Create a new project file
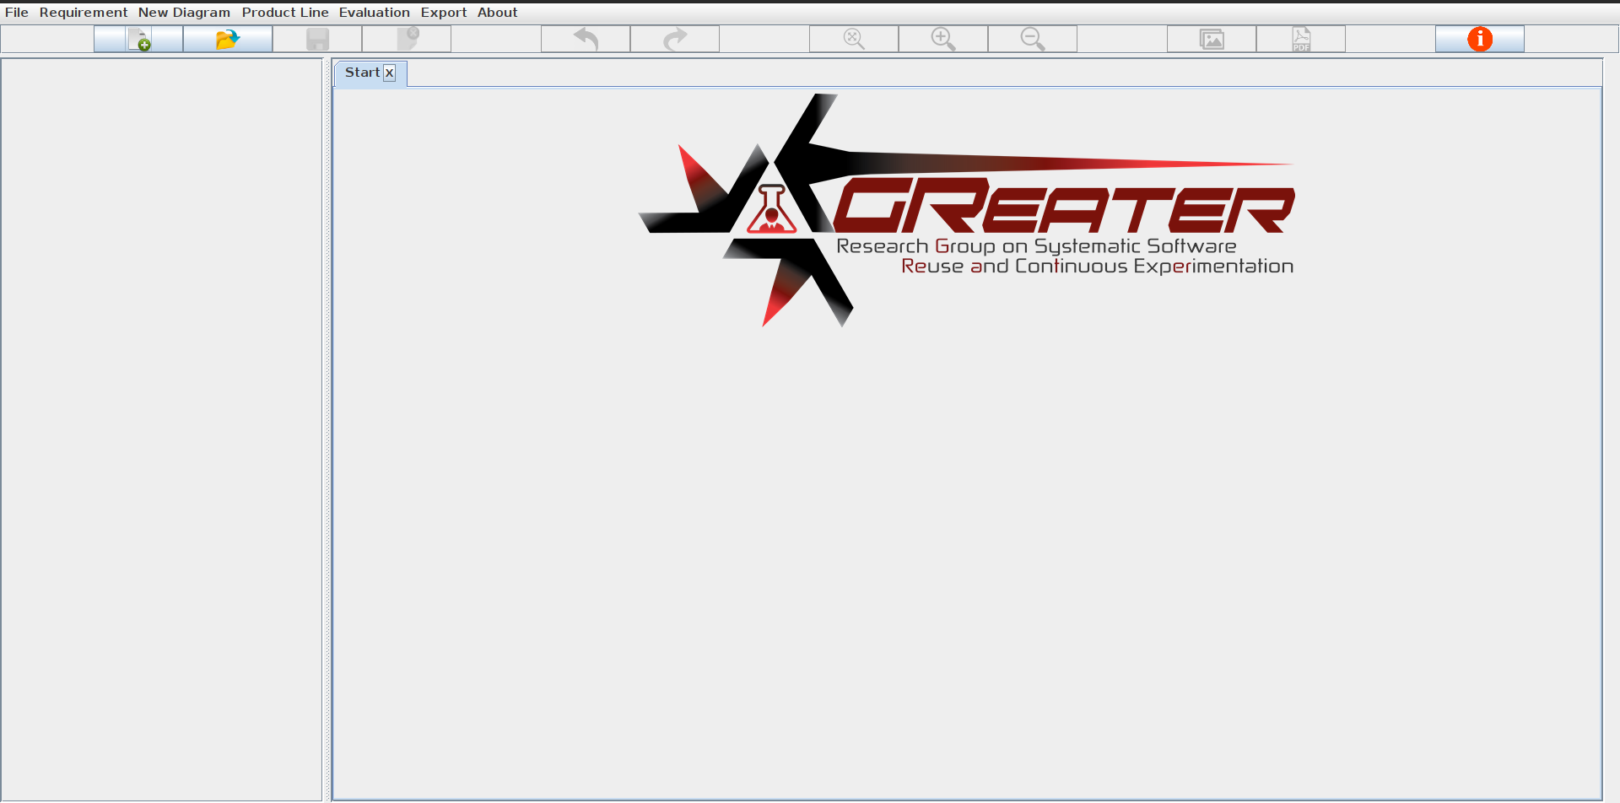 tap(138, 38)
